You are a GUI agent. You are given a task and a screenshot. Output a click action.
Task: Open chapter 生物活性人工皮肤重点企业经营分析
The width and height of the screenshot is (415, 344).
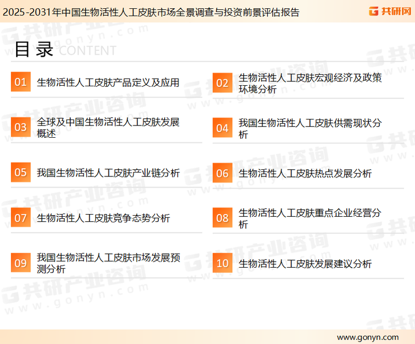coord(310,218)
